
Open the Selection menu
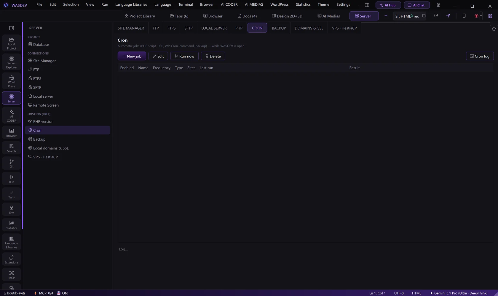point(71,4)
